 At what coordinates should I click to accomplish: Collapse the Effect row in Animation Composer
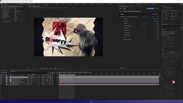click(120, 17)
